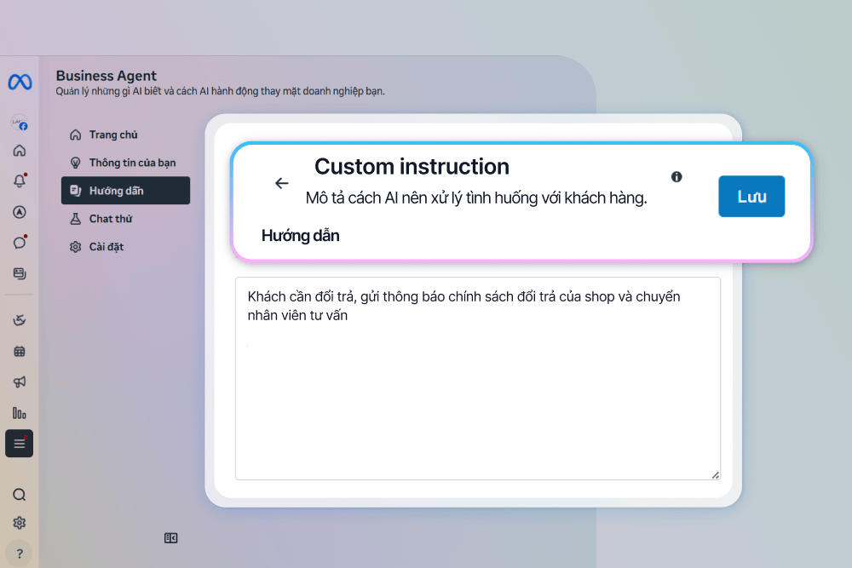The height and width of the screenshot is (568, 852).
Task: Select Trang chủ menu item
Action: click(x=125, y=135)
